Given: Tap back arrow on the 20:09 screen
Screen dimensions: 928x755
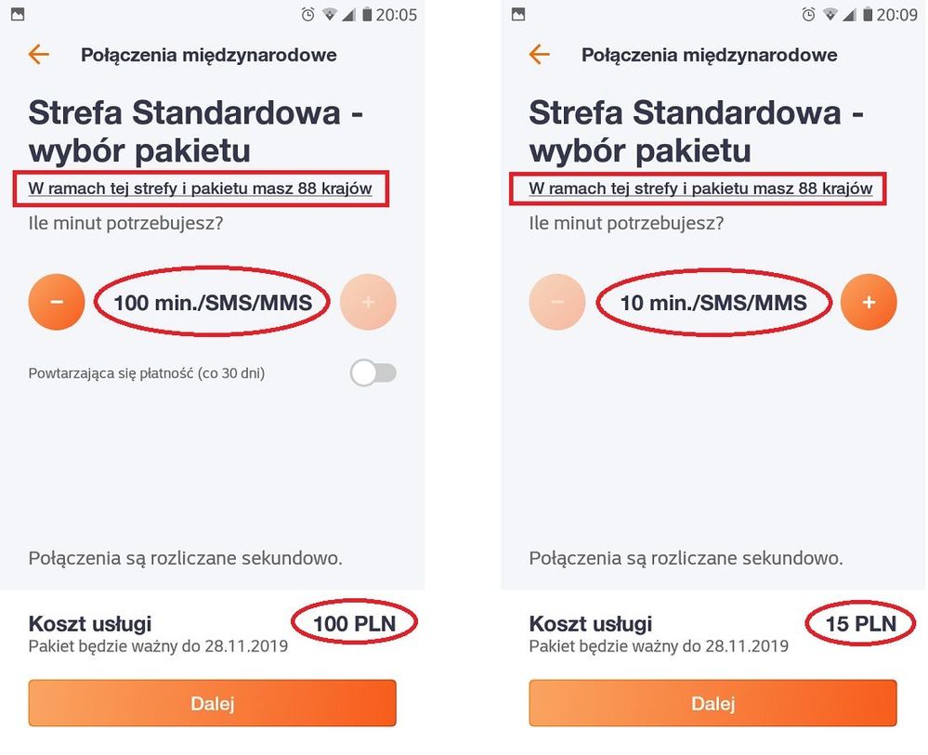Looking at the screenshot, I should 539,55.
